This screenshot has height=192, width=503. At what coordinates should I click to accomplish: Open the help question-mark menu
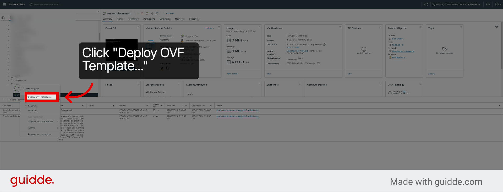tap(497, 4)
